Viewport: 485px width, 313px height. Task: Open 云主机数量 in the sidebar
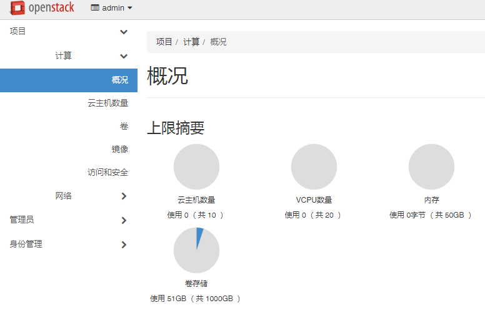(108, 103)
